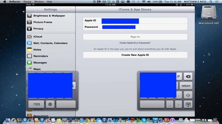Open the Reflector menu
The image size is (222, 124).
pyautogui.click(x=15, y=1)
